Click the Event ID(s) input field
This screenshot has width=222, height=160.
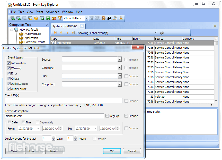(64, 100)
